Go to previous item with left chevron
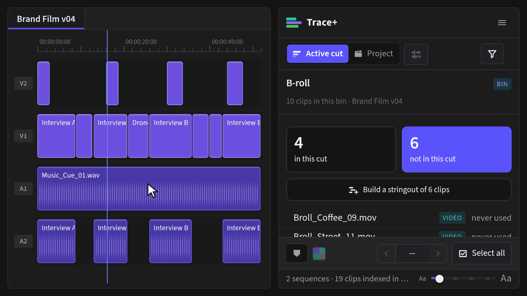This screenshot has width=527, height=296. [386, 253]
